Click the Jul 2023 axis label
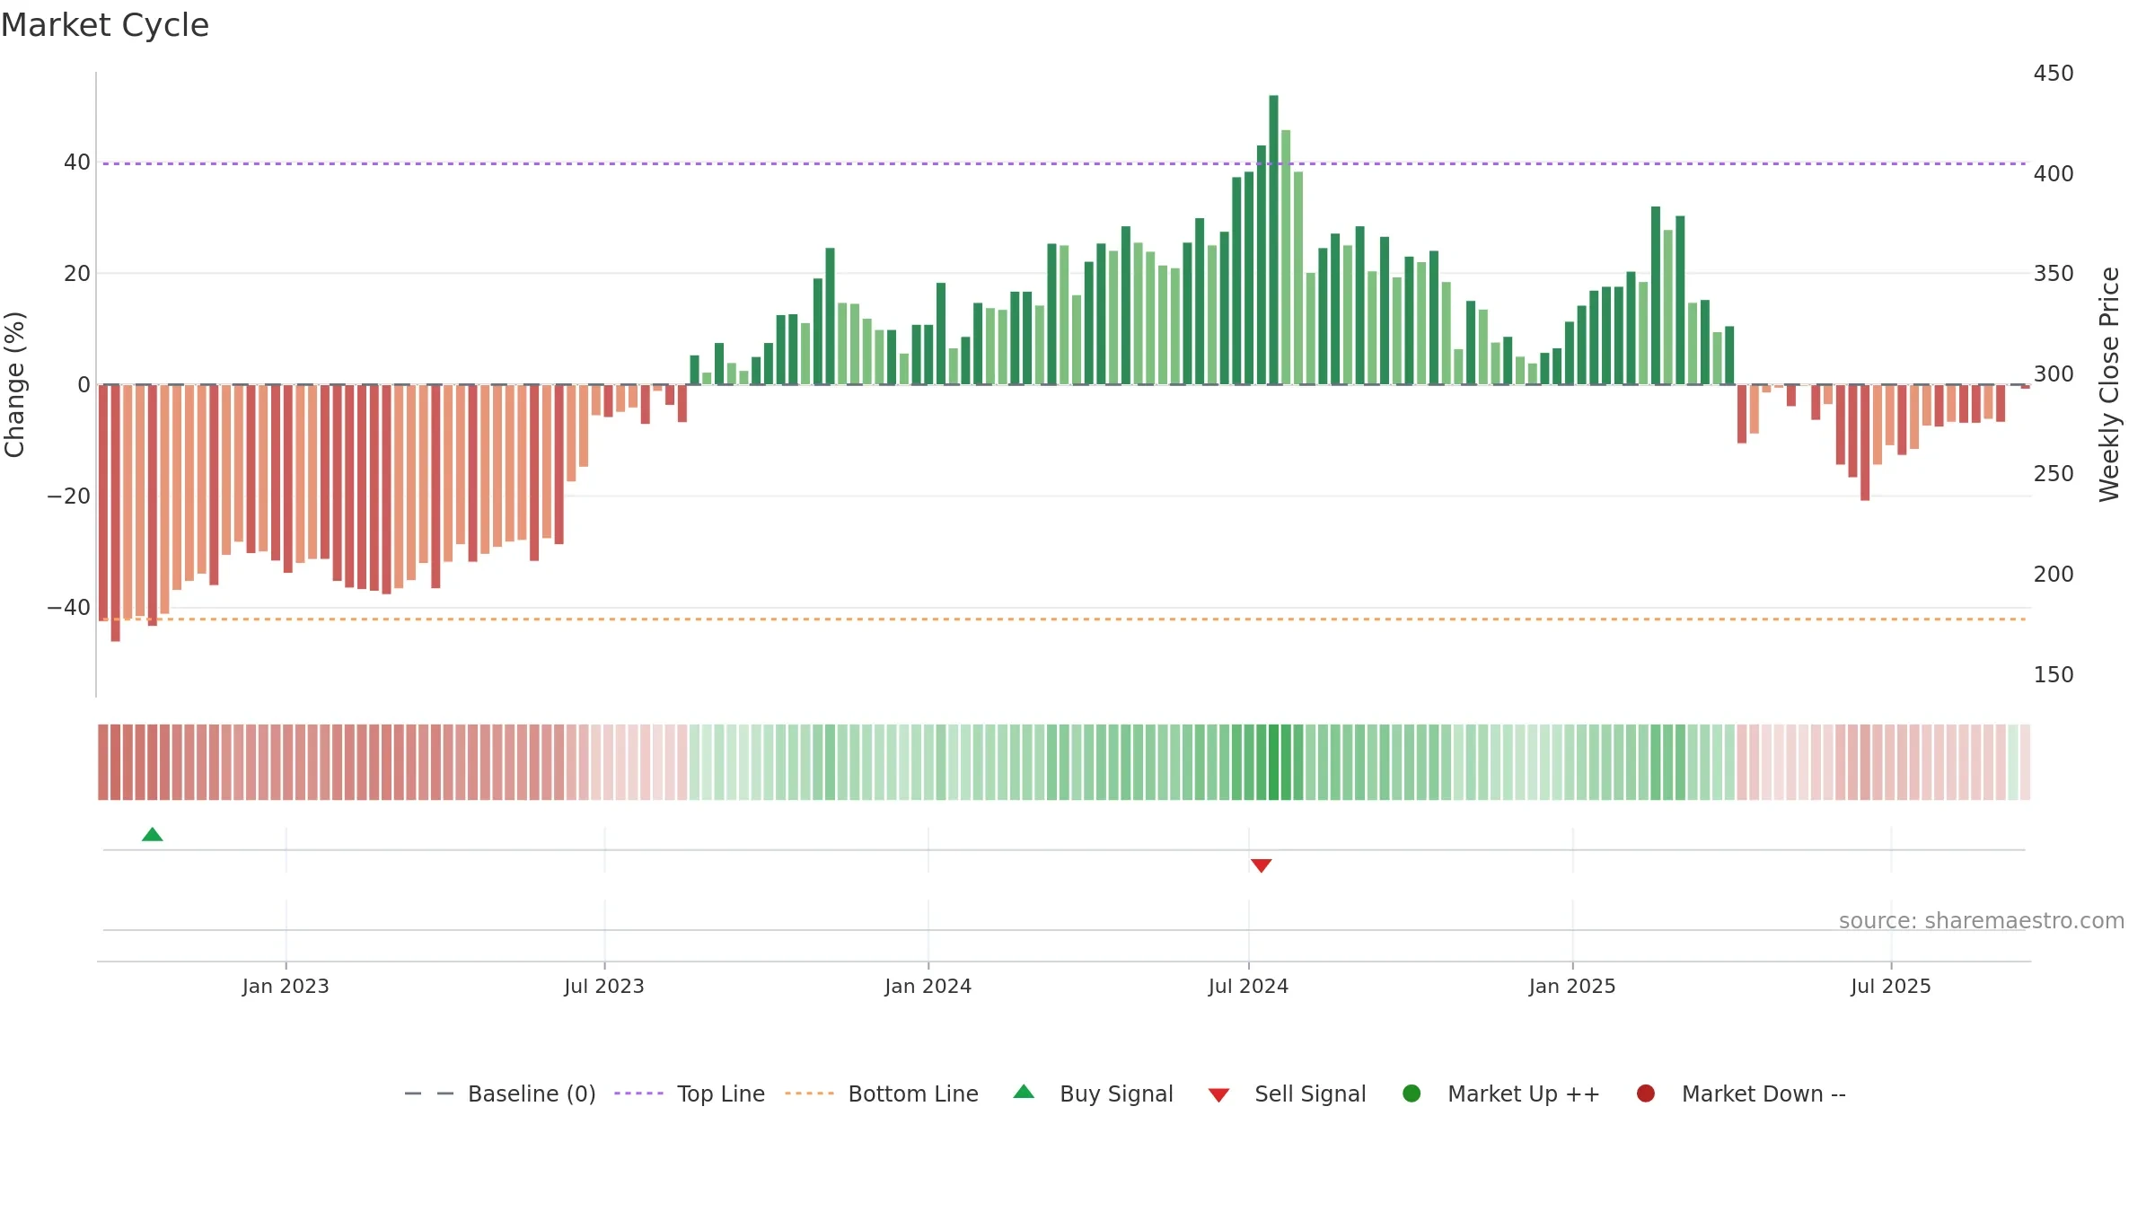This screenshot has width=2155, height=1212. pyautogui.click(x=604, y=987)
